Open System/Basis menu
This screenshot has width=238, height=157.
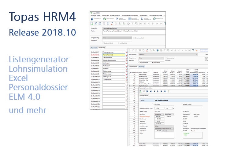point(143,15)
